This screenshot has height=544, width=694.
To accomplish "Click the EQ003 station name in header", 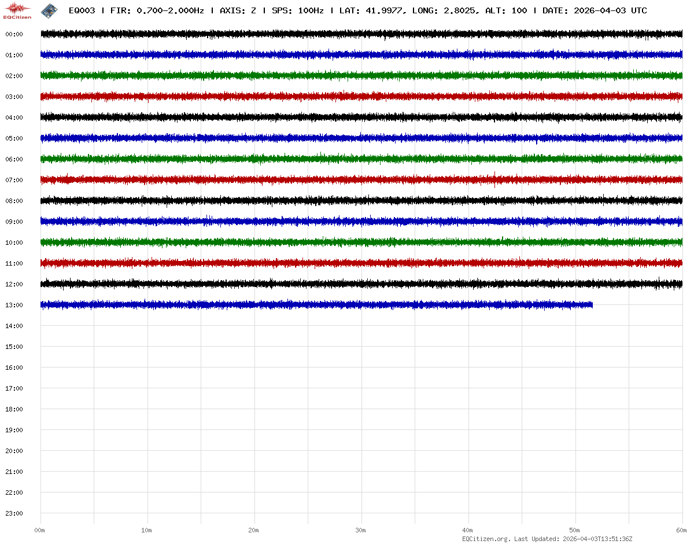I will (82, 11).
